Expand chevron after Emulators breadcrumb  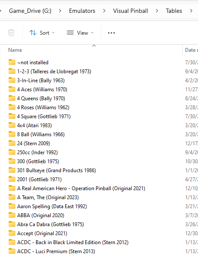pyautogui.click(x=104, y=11)
